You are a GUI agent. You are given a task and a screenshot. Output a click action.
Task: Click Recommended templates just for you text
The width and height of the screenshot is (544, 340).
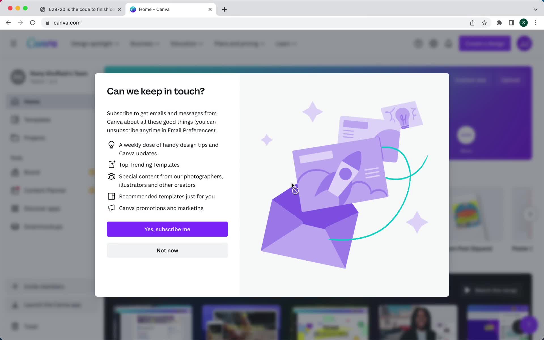coord(167,196)
